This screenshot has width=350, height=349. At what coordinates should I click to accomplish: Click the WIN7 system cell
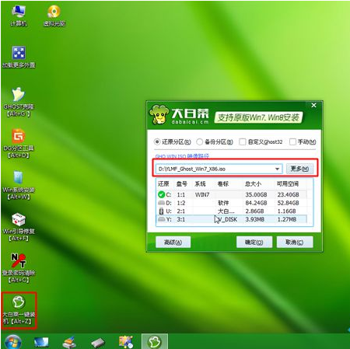(x=202, y=194)
